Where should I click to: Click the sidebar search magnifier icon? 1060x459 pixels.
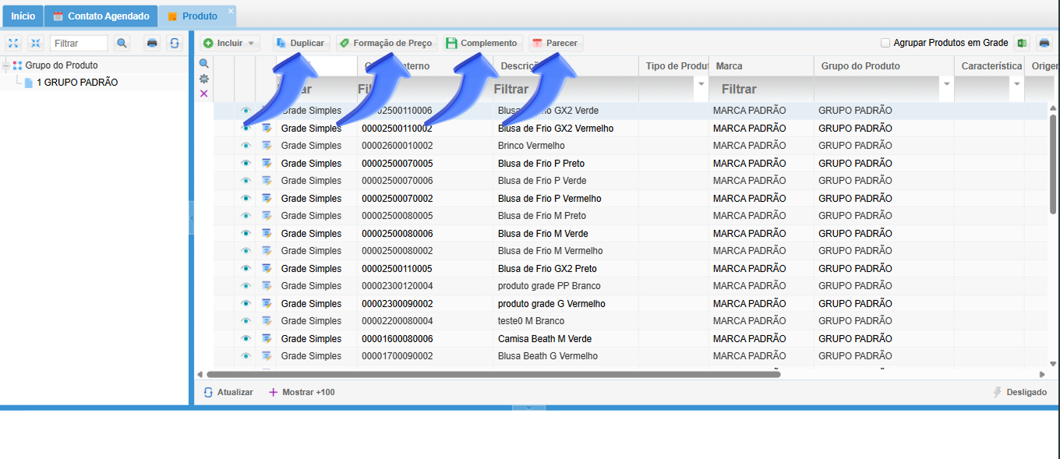[122, 43]
